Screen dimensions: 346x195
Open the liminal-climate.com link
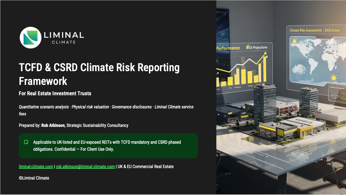[x=36, y=166]
